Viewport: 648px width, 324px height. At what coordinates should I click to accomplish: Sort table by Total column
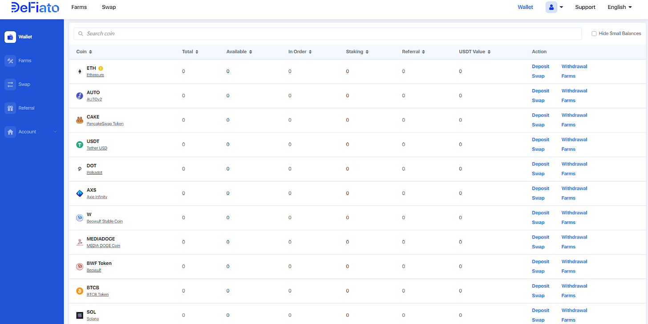point(190,52)
